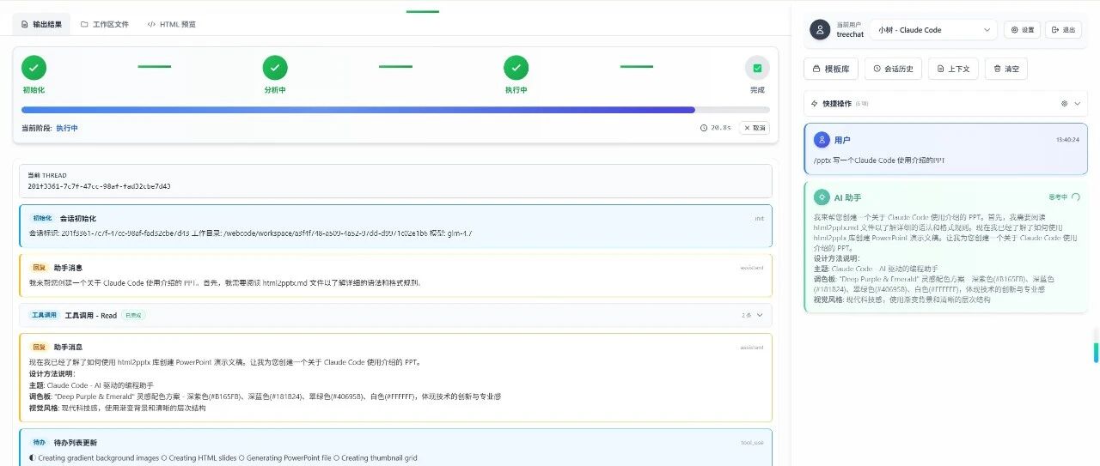Screen dimensions: 1100x466
Task: Click the 13:40:24 timestamp
Action: click(x=1067, y=139)
